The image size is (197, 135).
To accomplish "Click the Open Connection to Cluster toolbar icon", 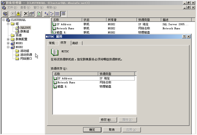I will [5, 14].
